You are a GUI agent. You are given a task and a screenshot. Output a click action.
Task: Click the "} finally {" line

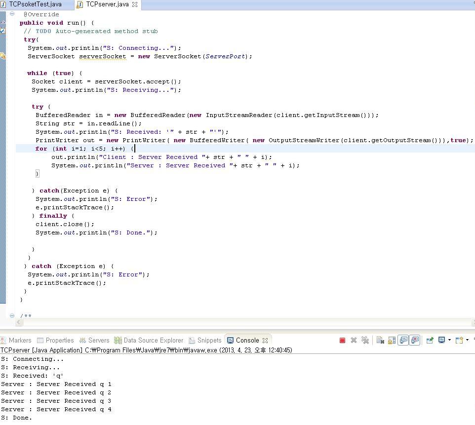pyautogui.click(x=53, y=216)
